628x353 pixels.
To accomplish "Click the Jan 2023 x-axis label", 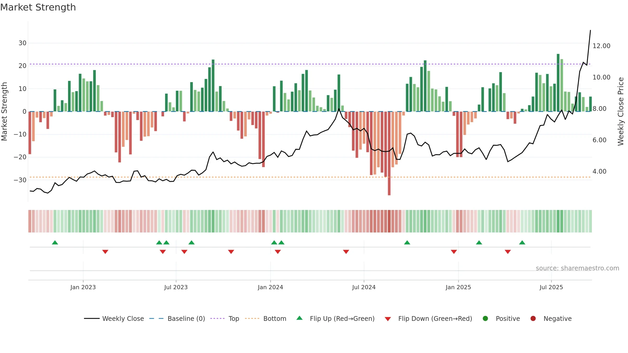I will [x=83, y=287].
